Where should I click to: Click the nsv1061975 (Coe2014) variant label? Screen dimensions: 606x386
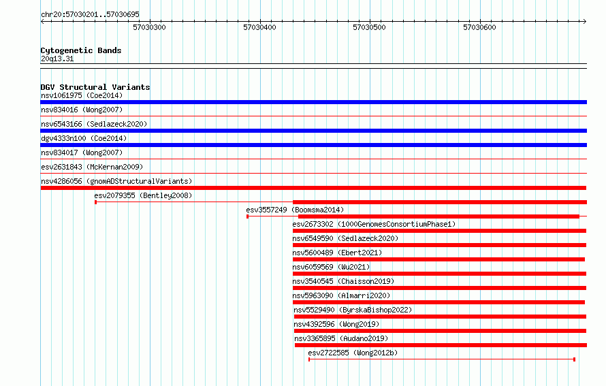tap(82, 95)
